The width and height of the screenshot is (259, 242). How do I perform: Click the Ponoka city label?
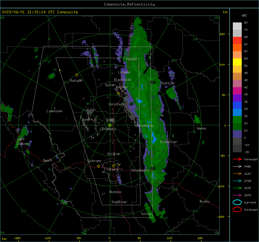point(131,59)
